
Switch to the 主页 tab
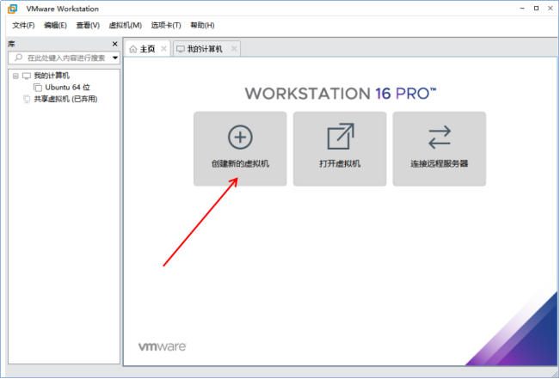147,49
